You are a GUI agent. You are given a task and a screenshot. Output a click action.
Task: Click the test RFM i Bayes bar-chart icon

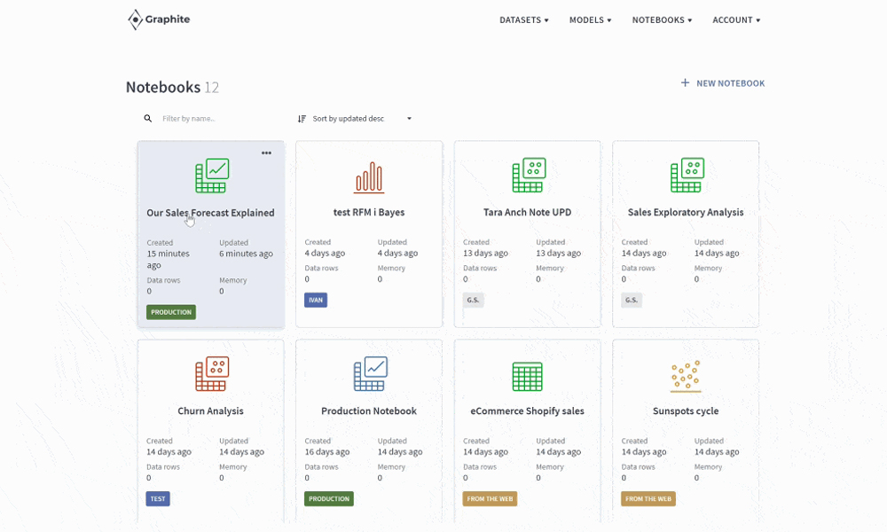coord(369,177)
